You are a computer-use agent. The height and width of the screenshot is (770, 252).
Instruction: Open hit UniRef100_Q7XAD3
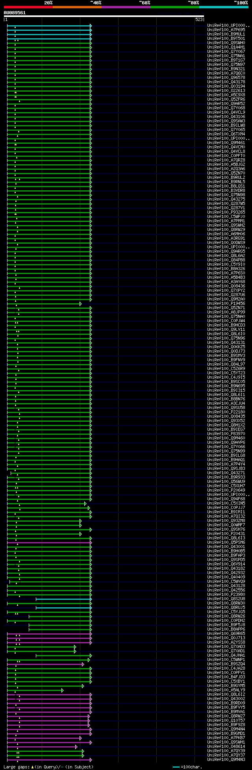pyautogui.click(x=226, y=646)
